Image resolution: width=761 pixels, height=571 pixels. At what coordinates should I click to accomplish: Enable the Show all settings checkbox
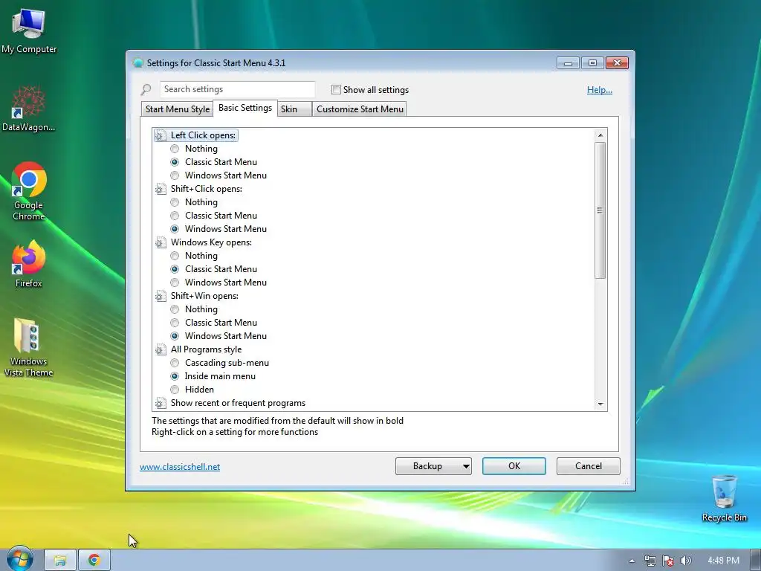[336, 89]
